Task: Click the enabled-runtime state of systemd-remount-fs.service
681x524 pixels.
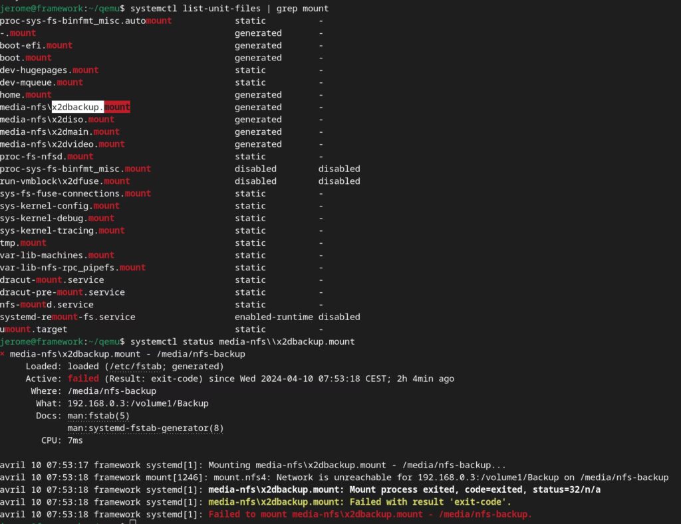Action: (273, 317)
